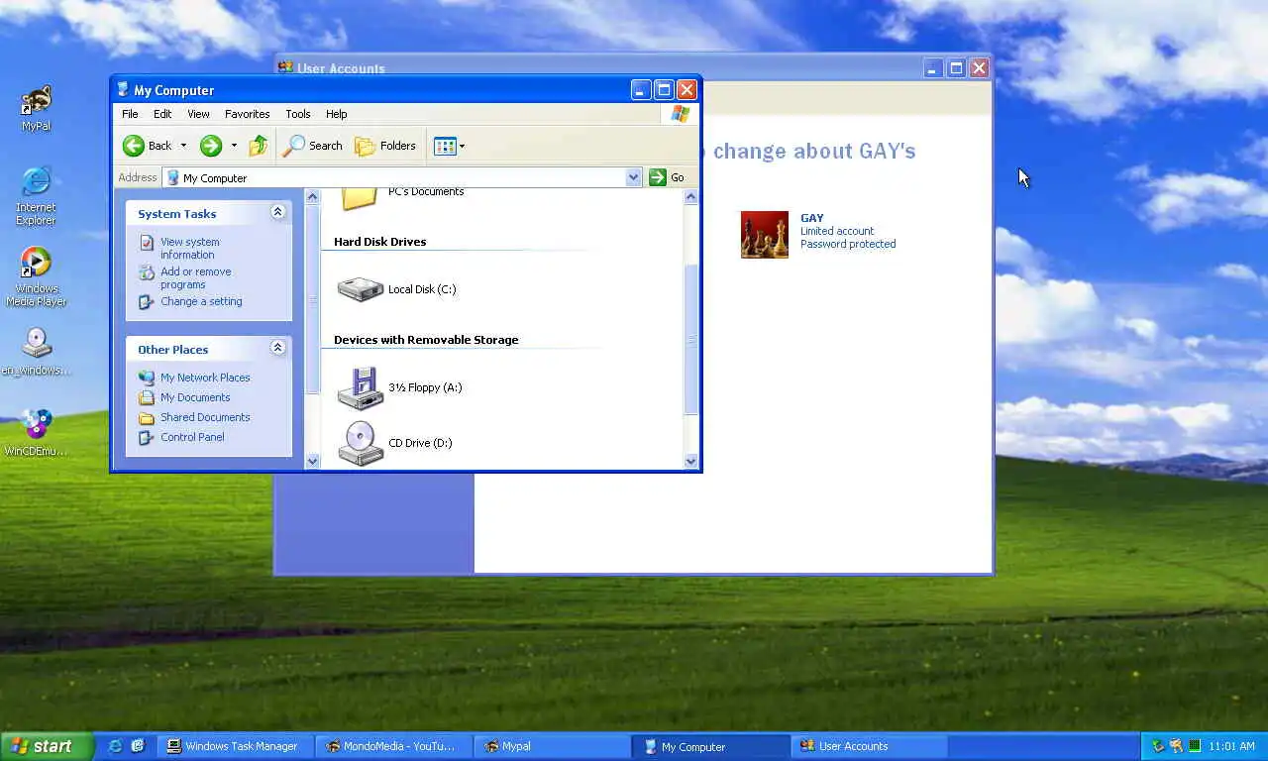Switch to Windows Task Manager taskbar button
Image resolution: width=1268 pixels, height=761 pixels.
(236, 746)
